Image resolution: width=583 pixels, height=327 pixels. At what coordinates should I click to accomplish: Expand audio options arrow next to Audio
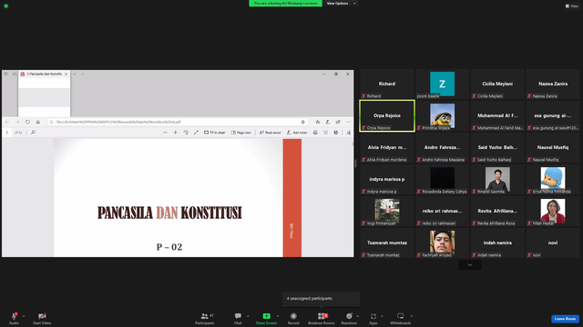(24, 316)
